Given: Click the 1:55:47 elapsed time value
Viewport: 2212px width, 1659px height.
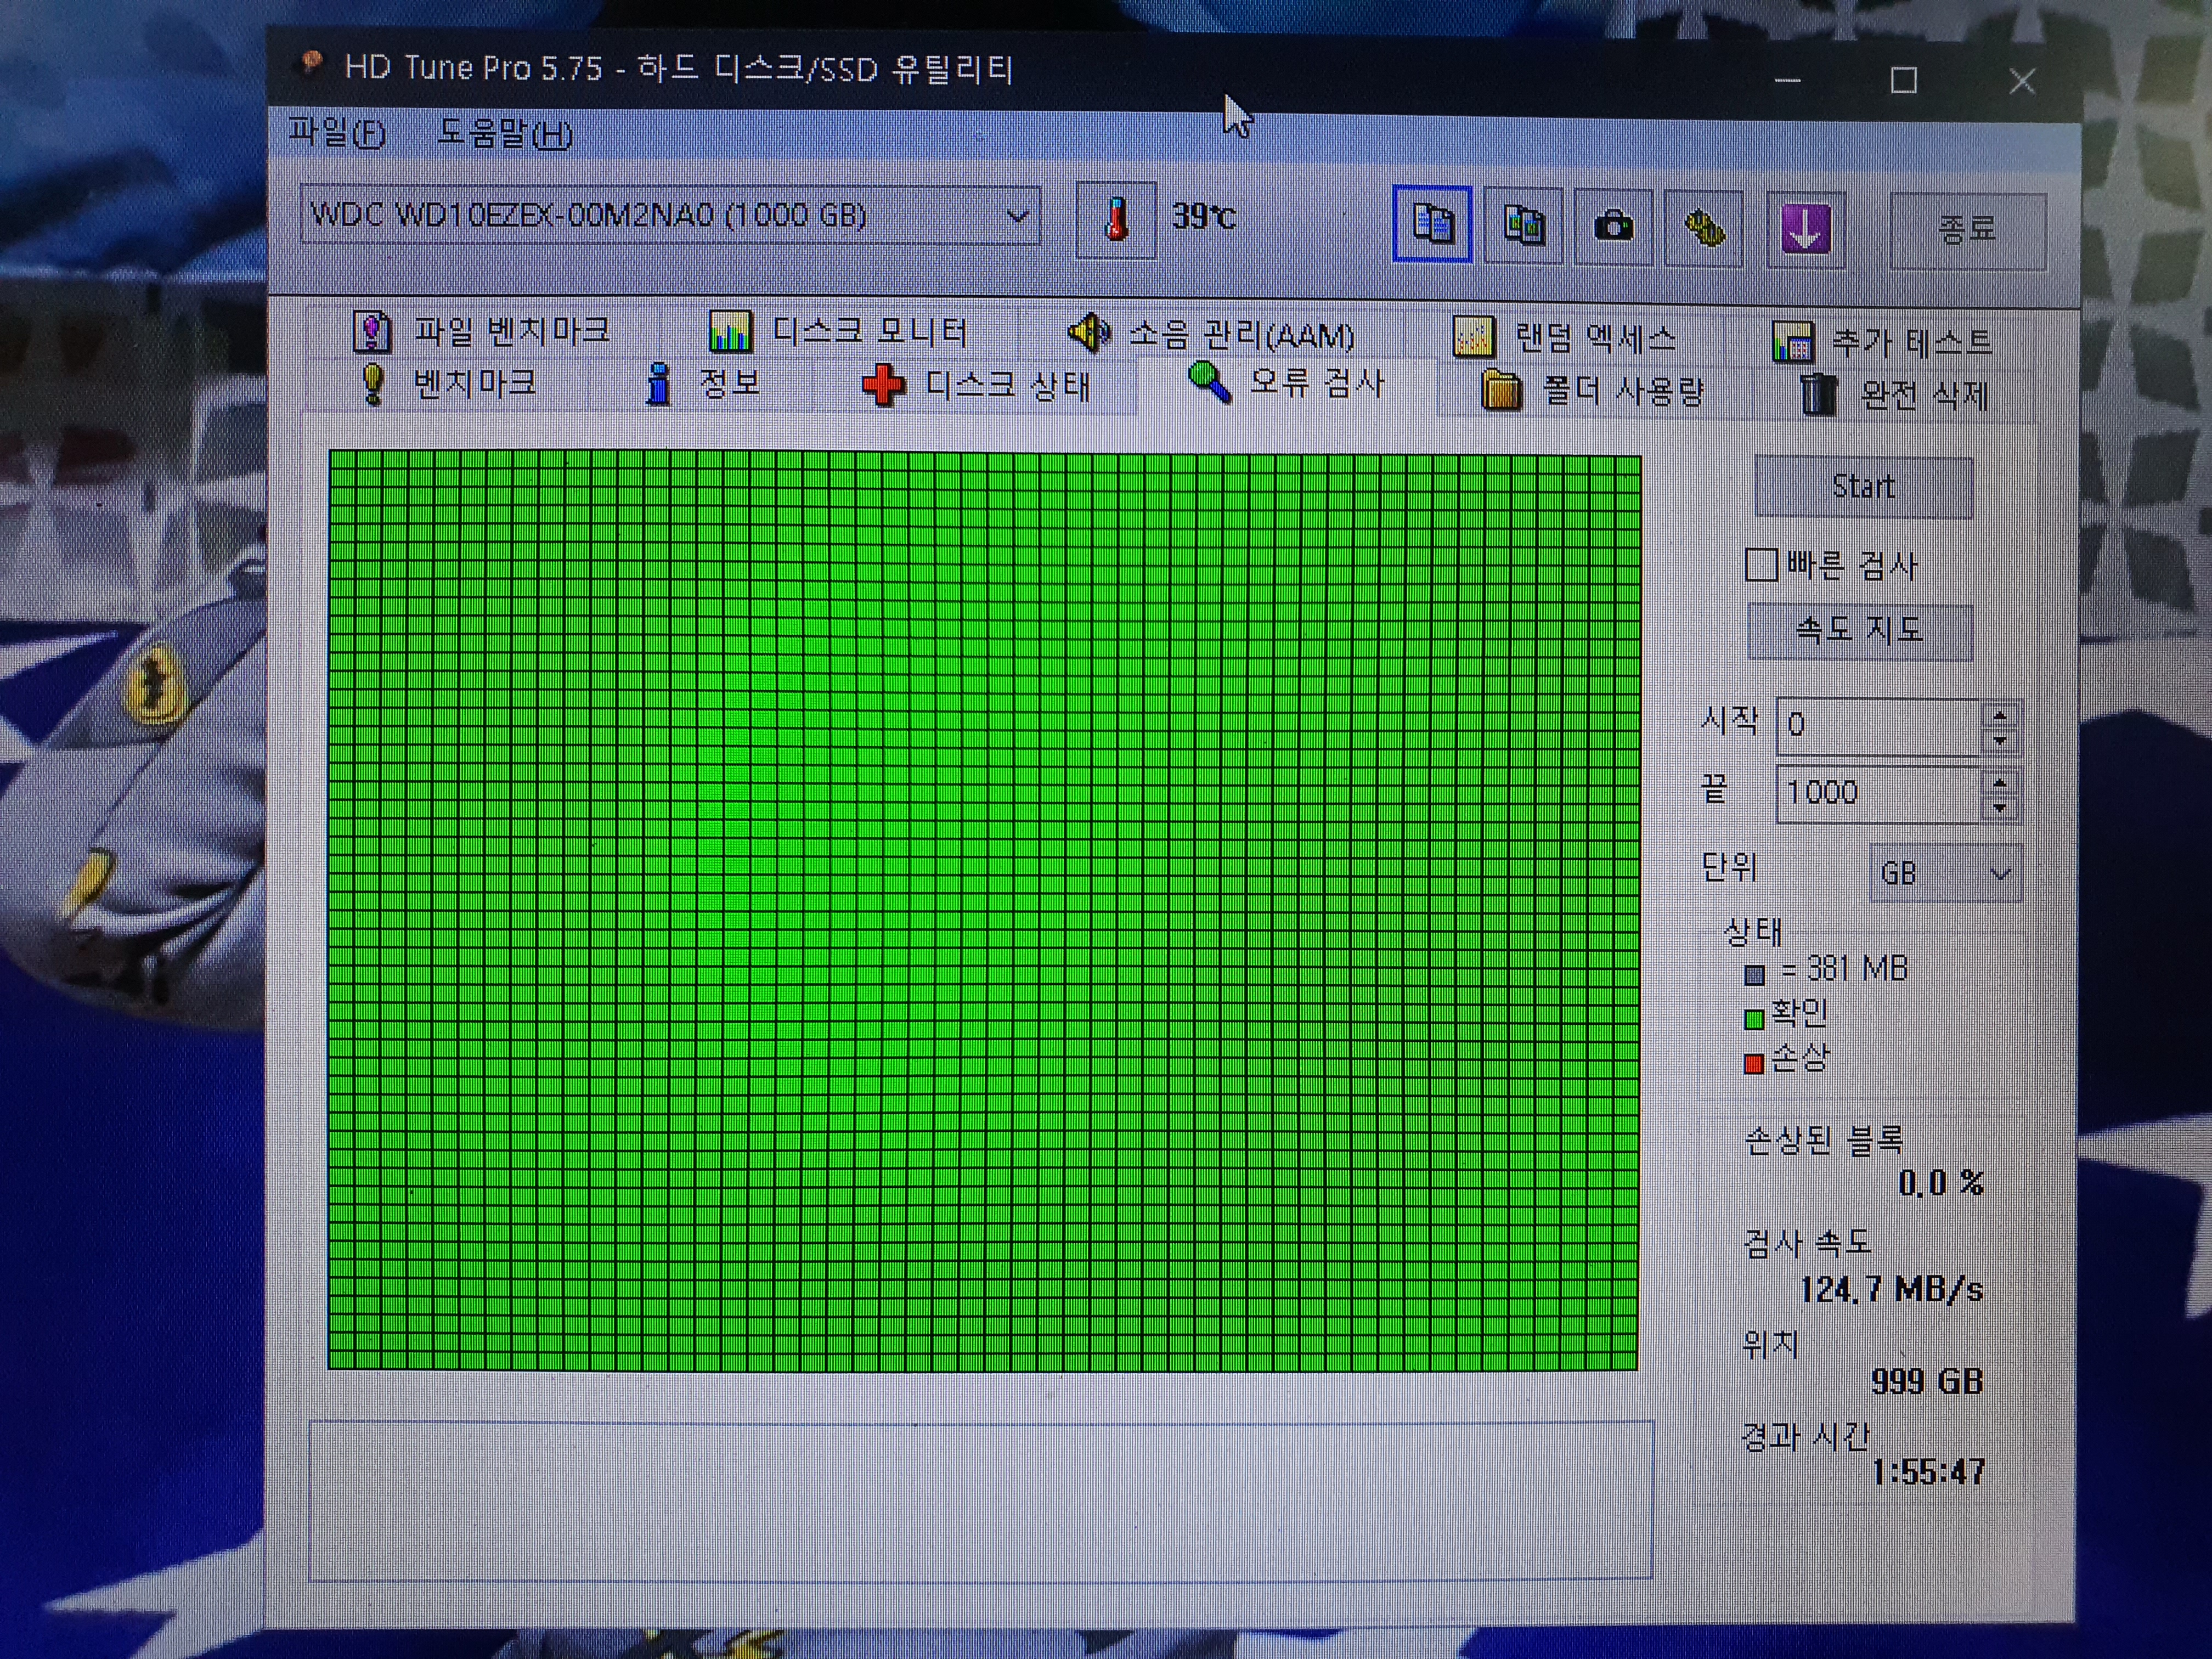Looking at the screenshot, I should (1928, 1472).
